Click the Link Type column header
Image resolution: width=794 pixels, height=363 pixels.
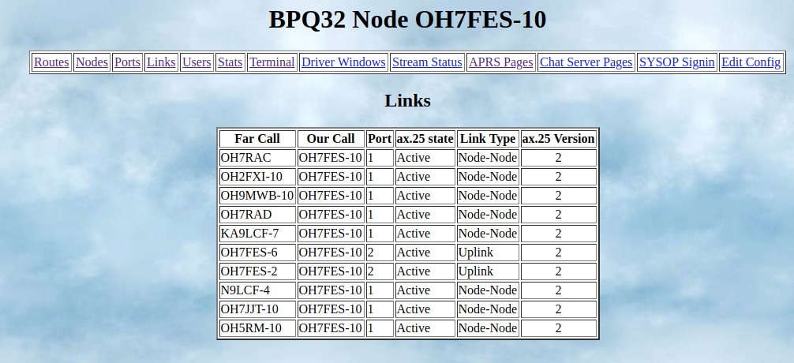[x=488, y=139]
